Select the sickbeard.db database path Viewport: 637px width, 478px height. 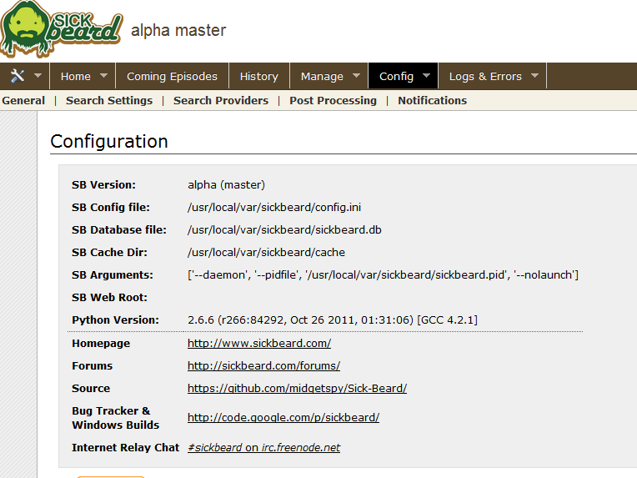(x=284, y=230)
